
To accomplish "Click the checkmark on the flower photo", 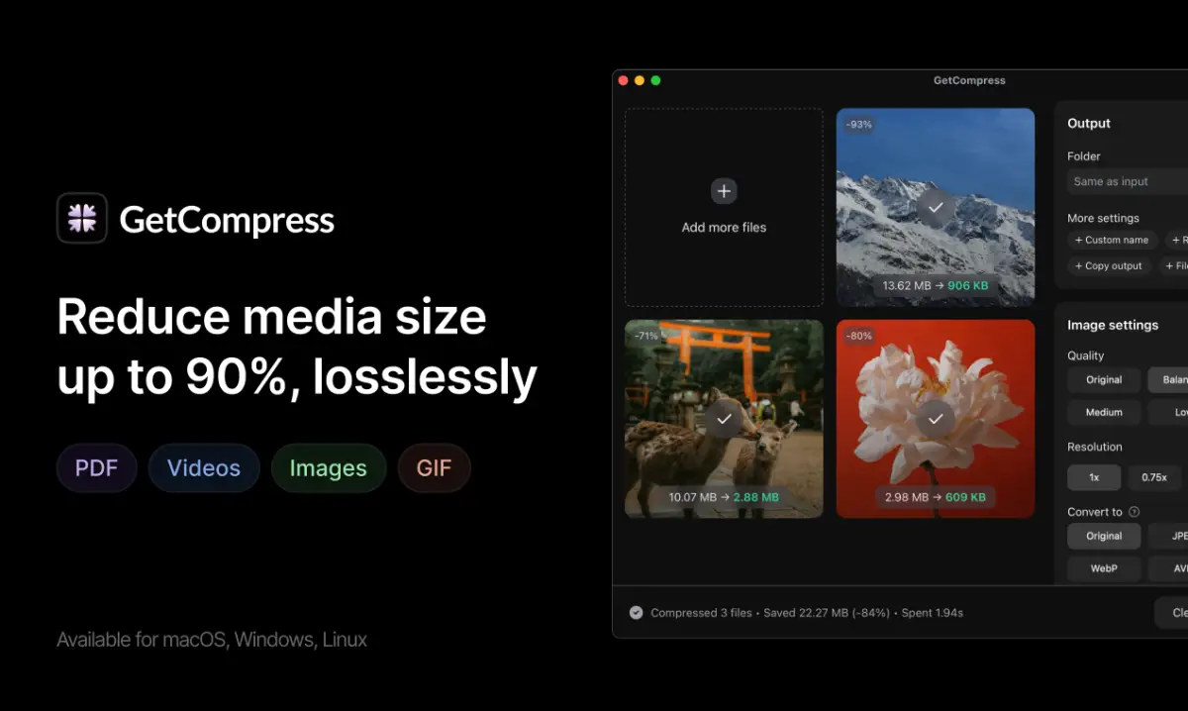I will tap(936, 419).
